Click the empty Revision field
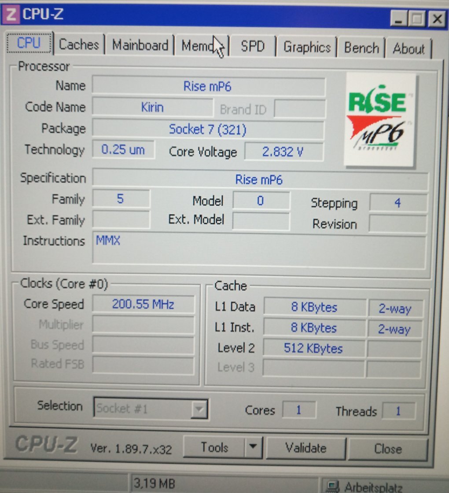The image size is (449, 493). coord(397,223)
